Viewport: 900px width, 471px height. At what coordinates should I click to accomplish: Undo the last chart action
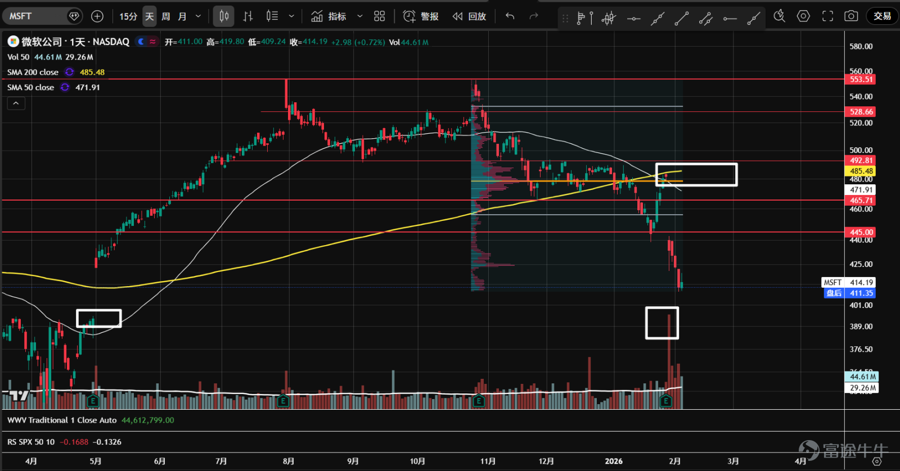coord(510,16)
